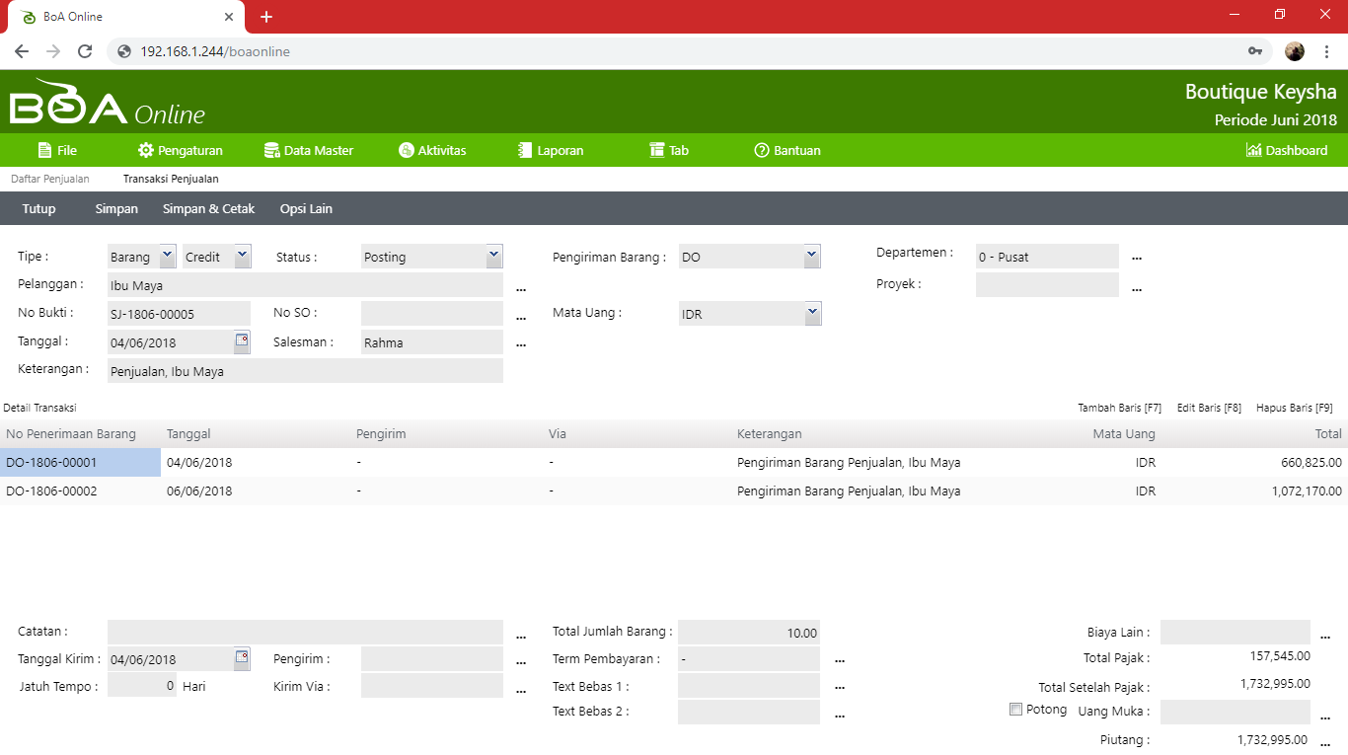Viewport: 1348px width, 755px height.
Task: Click the calendar icon beside Tanggal field
Action: coord(242,341)
